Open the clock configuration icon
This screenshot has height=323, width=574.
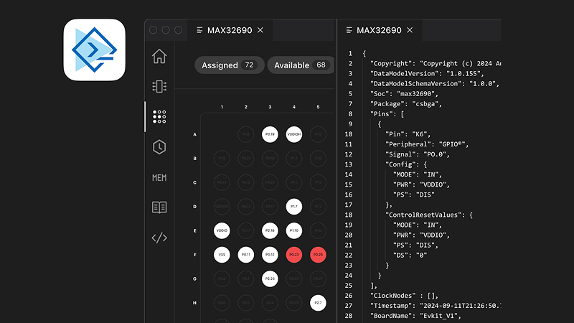pyautogui.click(x=159, y=147)
